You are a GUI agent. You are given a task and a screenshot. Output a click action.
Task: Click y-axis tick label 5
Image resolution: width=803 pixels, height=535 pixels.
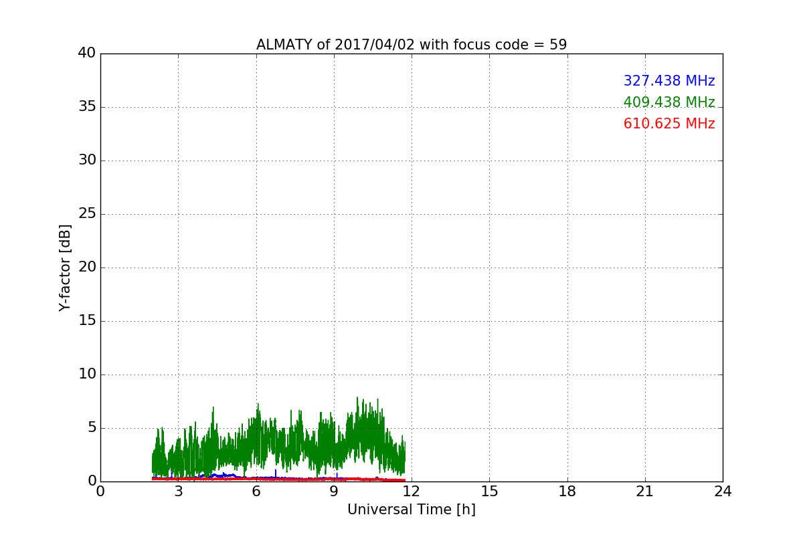point(91,428)
